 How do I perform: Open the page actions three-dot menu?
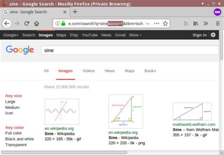click(x=156, y=24)
